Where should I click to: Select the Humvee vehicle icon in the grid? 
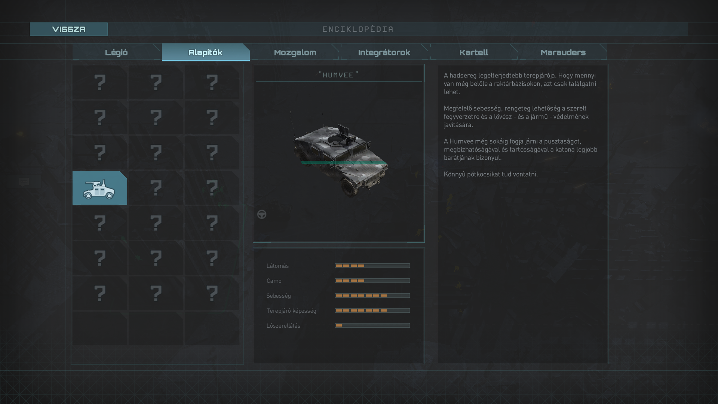click(99, 188)
